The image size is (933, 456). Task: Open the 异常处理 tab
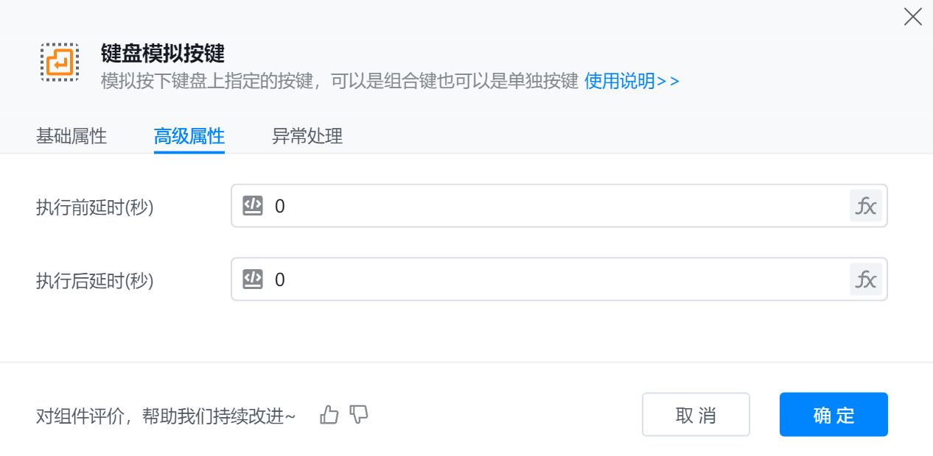click(x=307, y=136)
